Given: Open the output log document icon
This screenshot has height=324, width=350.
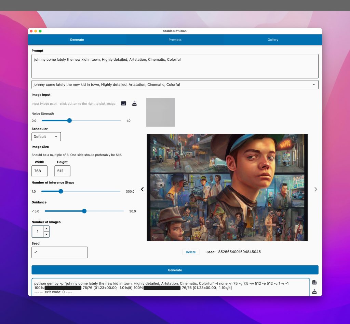Looking at the screenshot, I should click(314, 282).
